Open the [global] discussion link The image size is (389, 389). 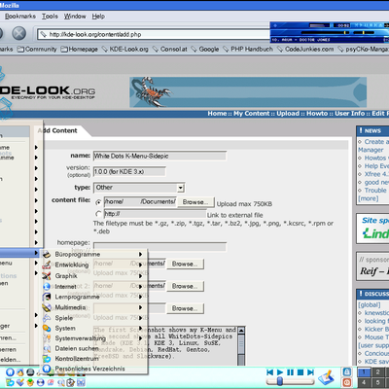[x=370, y=305]
